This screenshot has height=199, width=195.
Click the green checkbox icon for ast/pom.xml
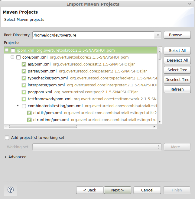(x=24, y=64)
